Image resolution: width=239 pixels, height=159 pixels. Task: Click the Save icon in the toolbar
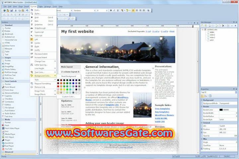pos(11,11)
